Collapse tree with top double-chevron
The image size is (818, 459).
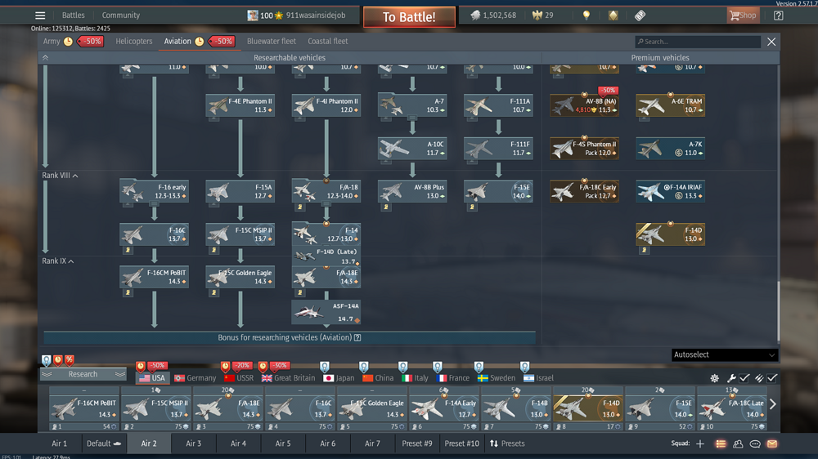coord(45,58)
